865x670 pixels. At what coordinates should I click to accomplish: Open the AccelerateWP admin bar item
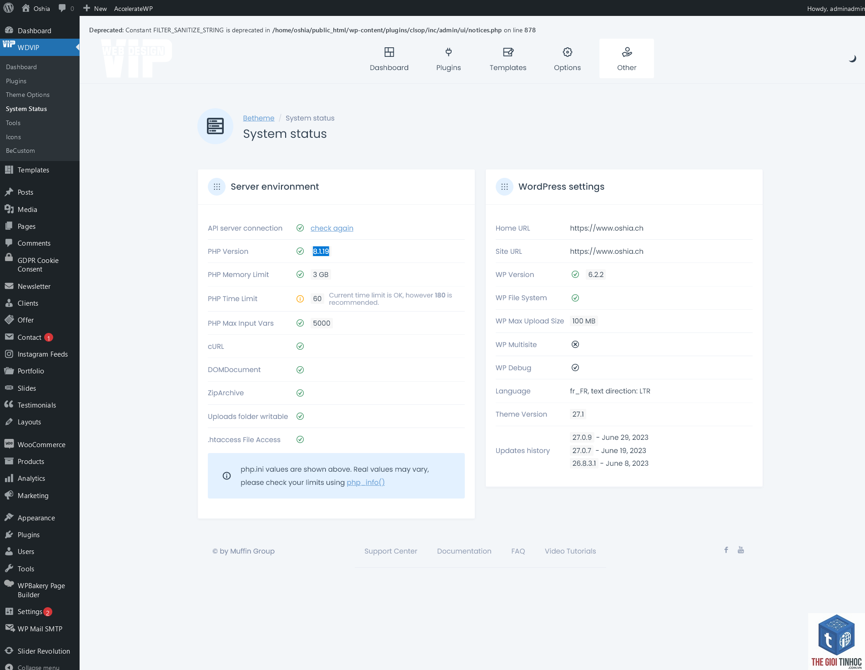(x=133, y=8)
